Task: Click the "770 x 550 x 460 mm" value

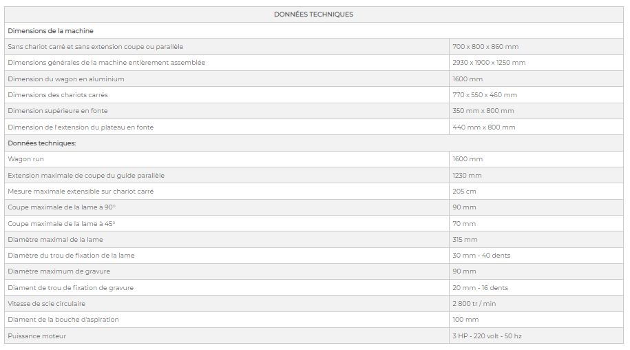Action: [485, 95]
